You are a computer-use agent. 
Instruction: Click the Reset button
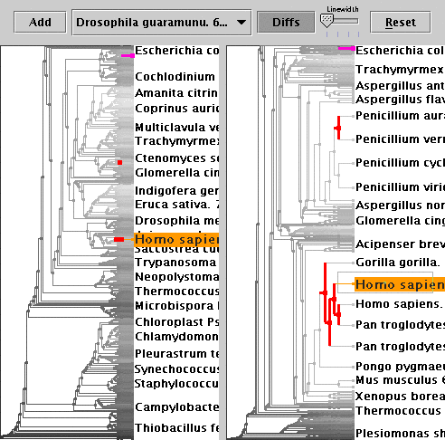tap(401, 22)
